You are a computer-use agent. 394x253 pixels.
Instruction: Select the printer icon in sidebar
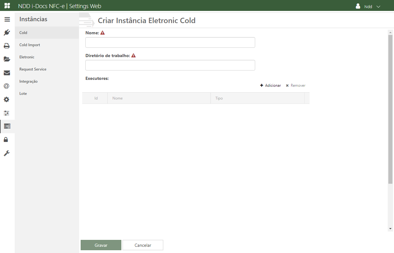click(7, 46)
